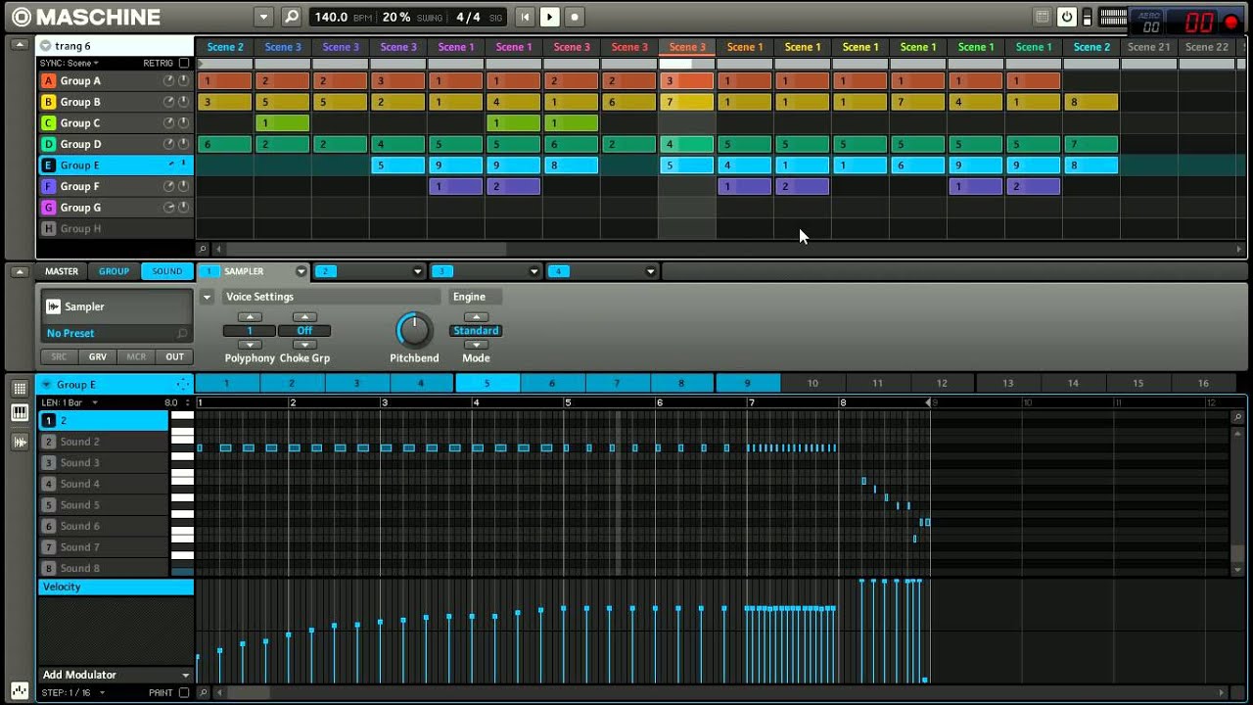
Task: Open the GRV page button
Action: click(98, 357)
